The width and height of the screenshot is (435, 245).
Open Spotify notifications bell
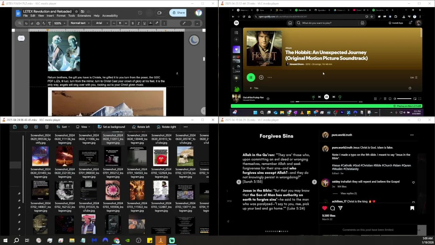(410, 23)
